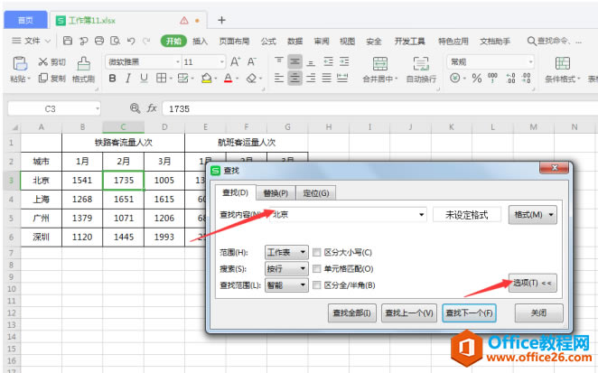The width and height of the screenshot is (598, 373).
Task: Click the 查找全部(I) button
Action: (352, 313)
